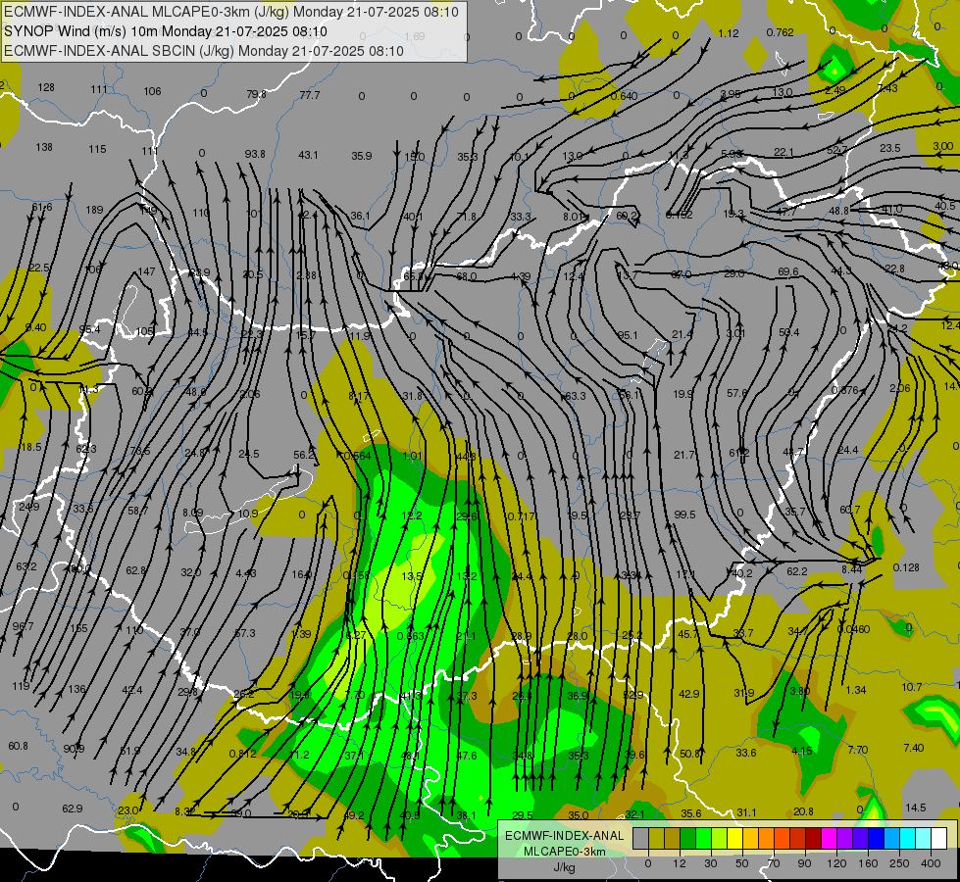Click the map value 0.0460
Image resolution: width=960 pixels, height=882 pixels.
(x=853, y=629)
